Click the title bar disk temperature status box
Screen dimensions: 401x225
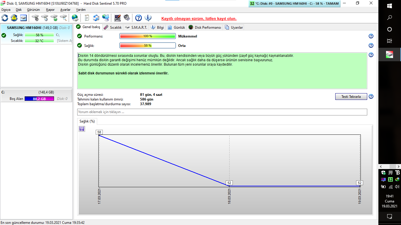click(294, 4)
